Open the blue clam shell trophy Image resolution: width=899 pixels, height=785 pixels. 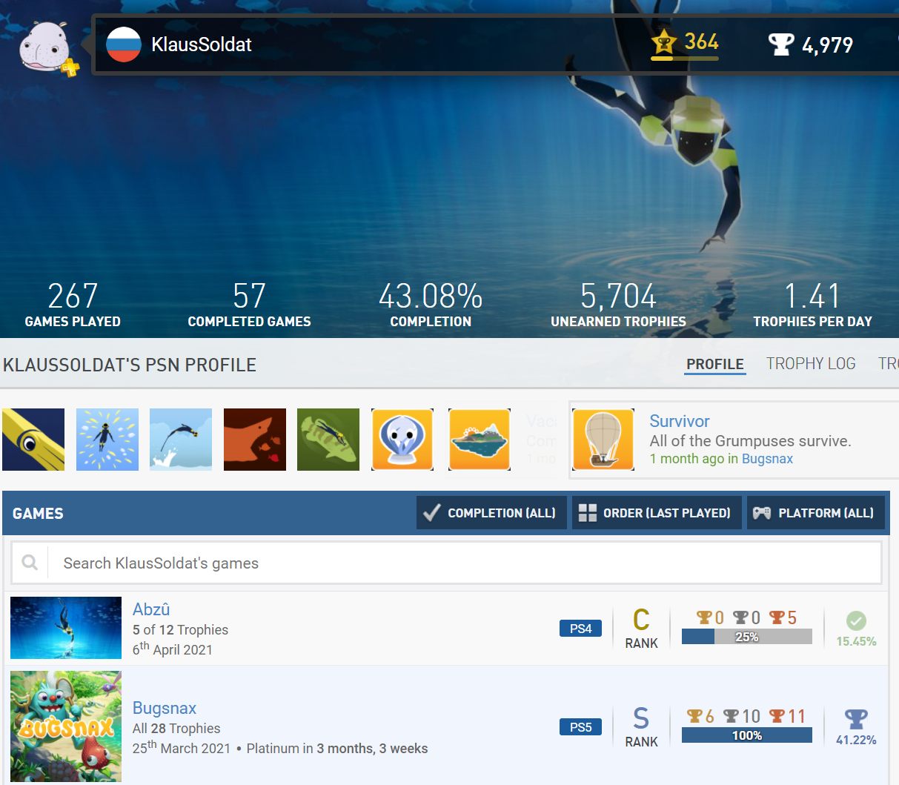(402, 440)
